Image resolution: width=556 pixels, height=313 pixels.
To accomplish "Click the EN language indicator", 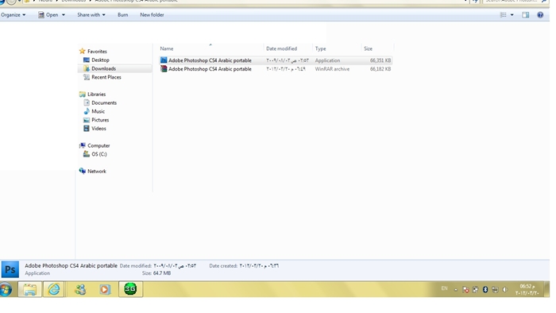I will [444, 288].
